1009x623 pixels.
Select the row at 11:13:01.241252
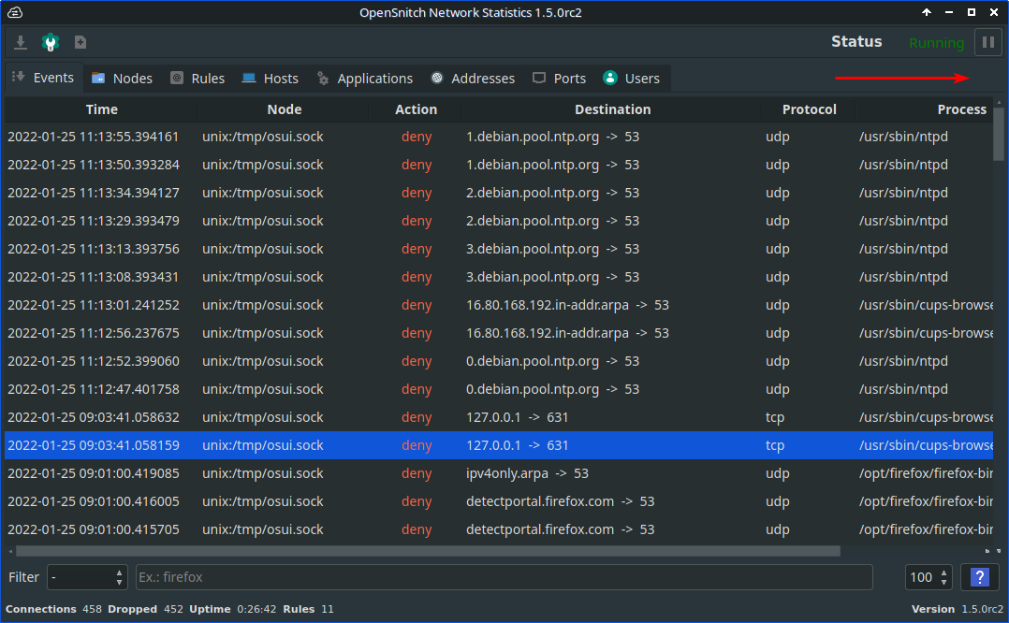499,305
